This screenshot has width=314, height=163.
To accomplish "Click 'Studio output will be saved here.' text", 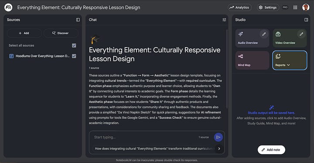I will tap(271, 113).
